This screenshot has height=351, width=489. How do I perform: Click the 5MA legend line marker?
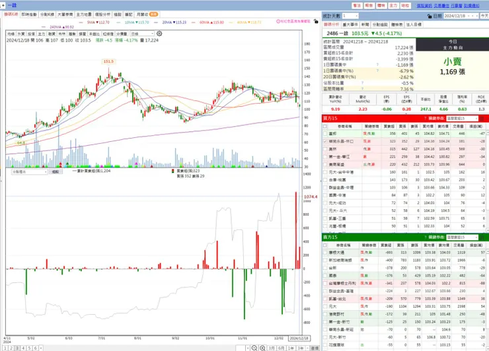click(81, 22)
